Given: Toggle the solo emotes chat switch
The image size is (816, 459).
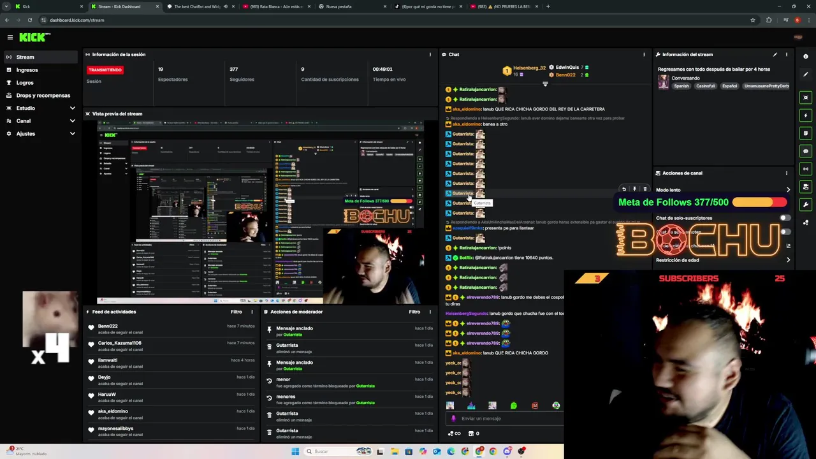Looking at the screenshot, I should (785, 232).
